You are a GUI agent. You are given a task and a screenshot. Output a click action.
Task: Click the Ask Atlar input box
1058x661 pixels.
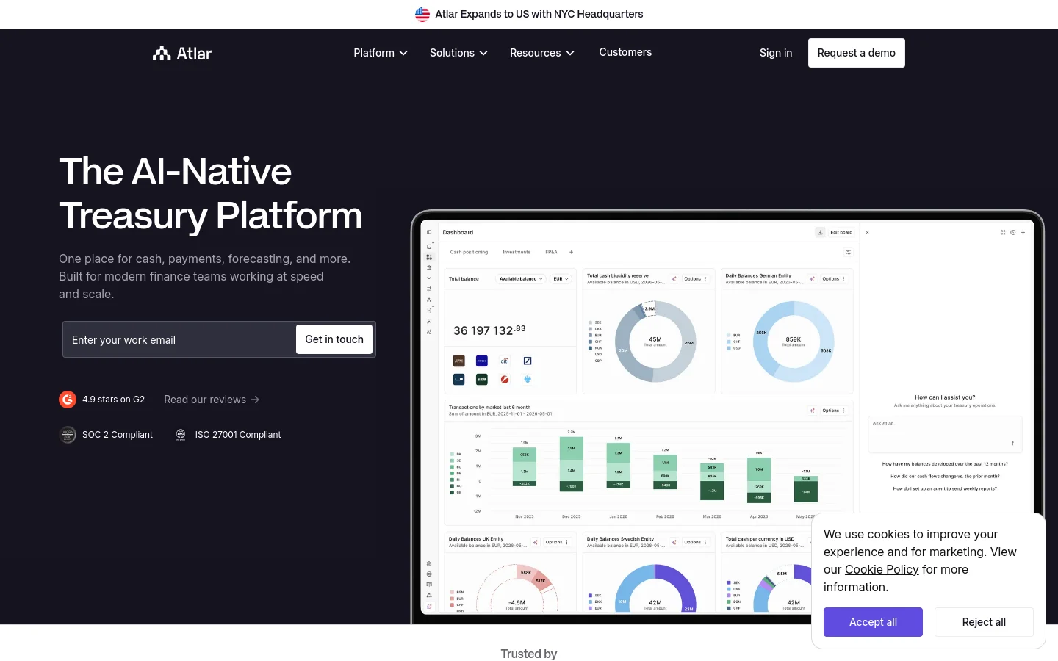coord(945,433)
